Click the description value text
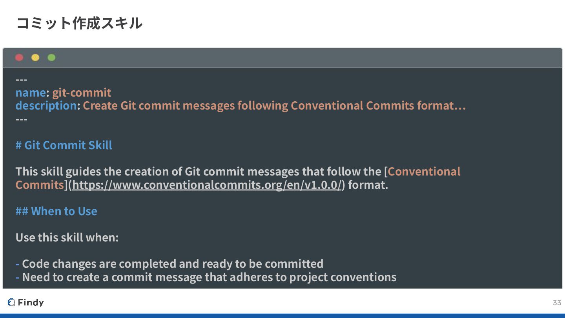 (274, 106)
